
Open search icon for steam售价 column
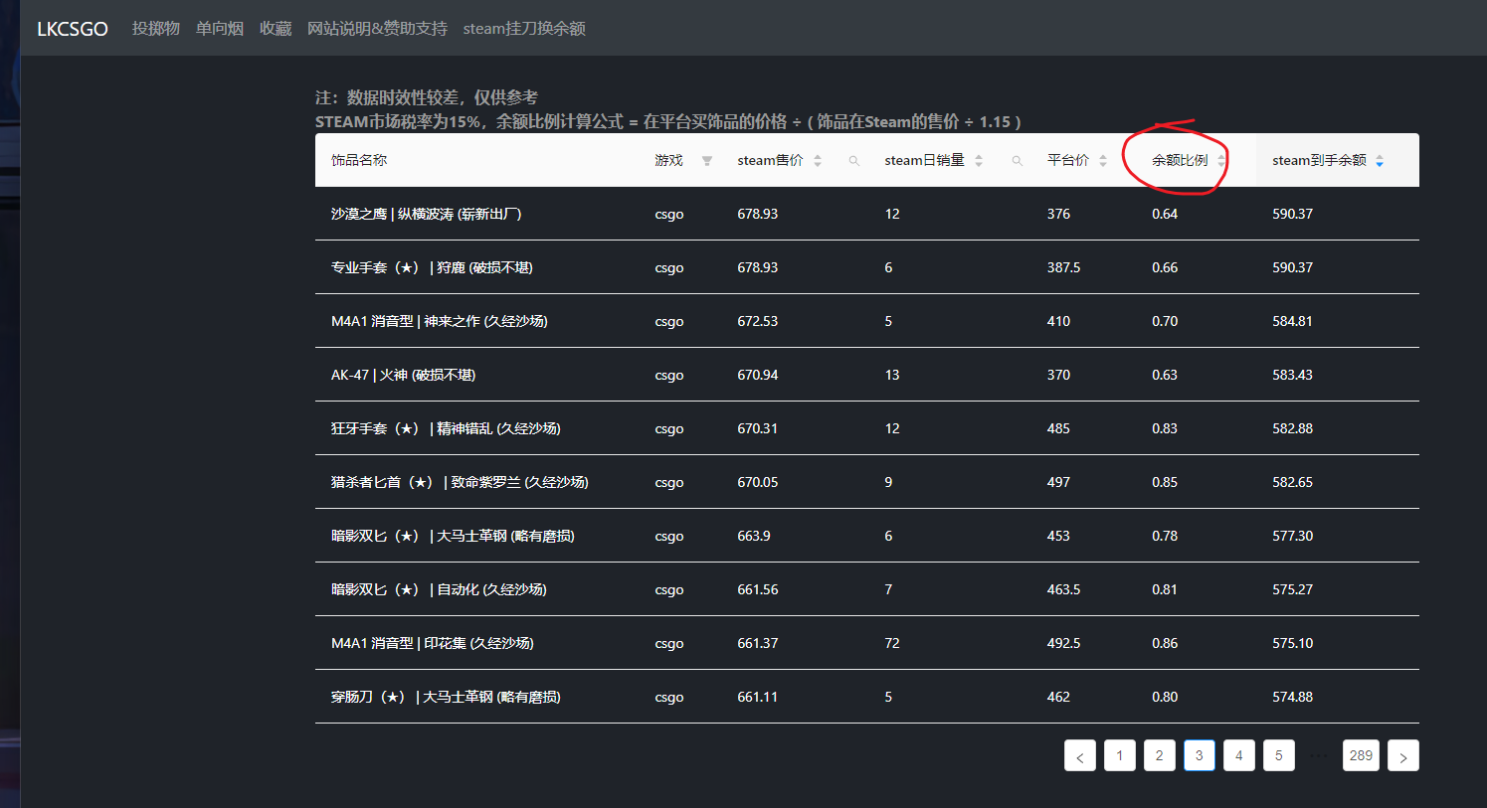[x=853, y=161]
